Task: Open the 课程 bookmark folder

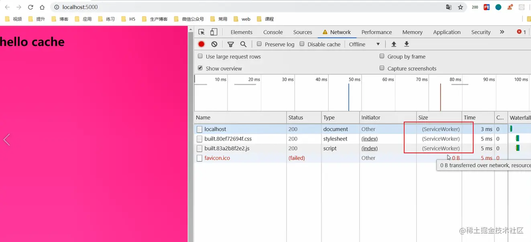Action: (x=265, y=19)
